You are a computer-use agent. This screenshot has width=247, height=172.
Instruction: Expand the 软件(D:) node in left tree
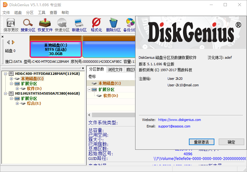click(17, 88)
